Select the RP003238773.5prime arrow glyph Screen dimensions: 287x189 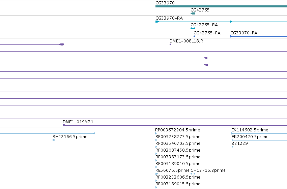point(156,140)
